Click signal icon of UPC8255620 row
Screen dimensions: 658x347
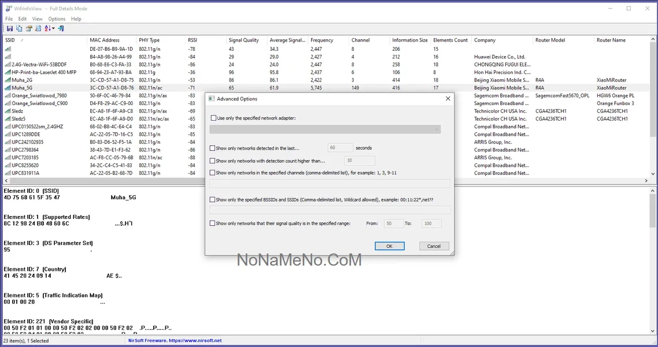(8, 166)
